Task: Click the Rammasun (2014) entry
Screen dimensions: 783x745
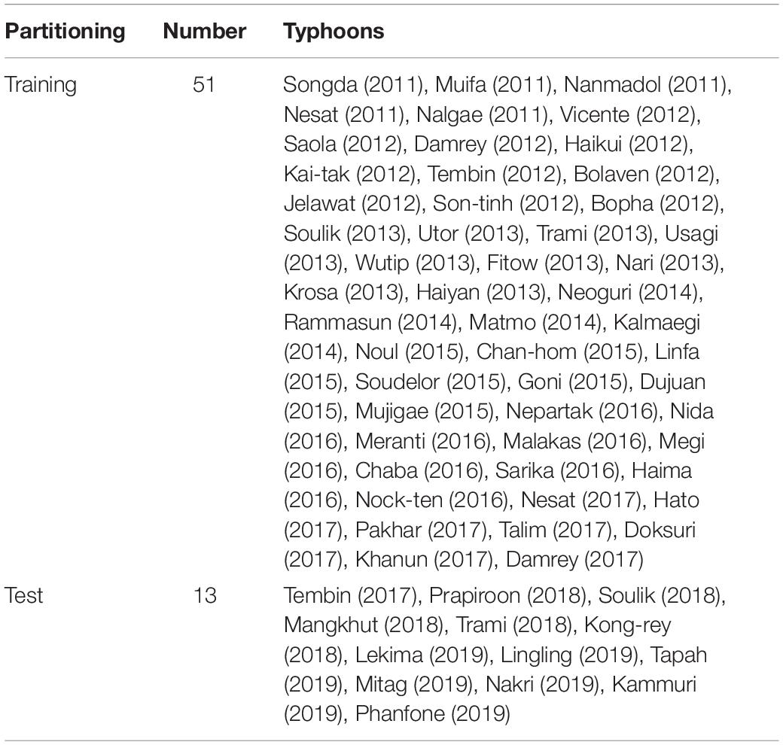Action: 370,322
